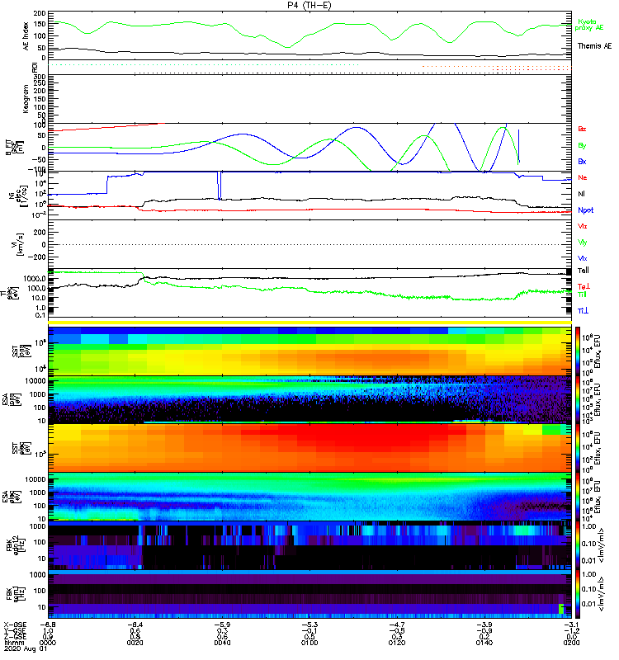Click the "0000" time tick label
The image size is (619, 660).
point(48,643)
